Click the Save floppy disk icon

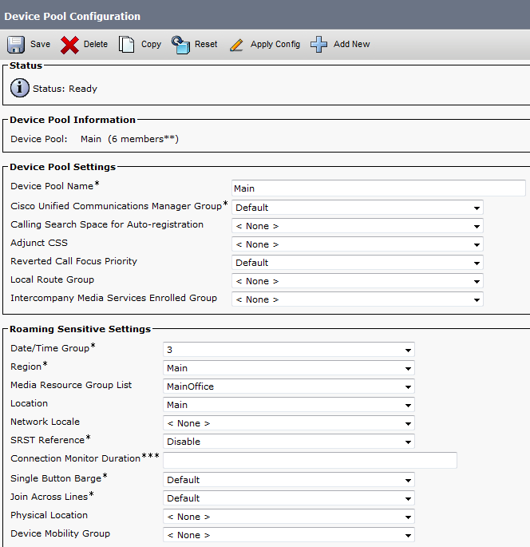[x=17, y=45]
